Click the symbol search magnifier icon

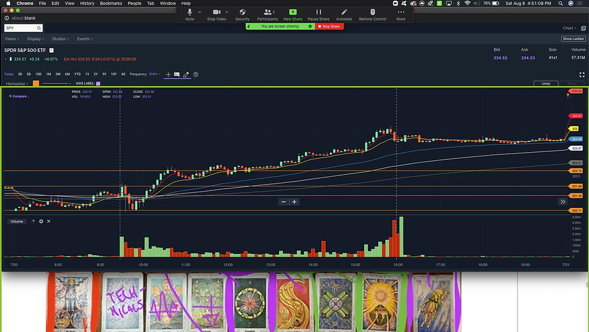39,28
